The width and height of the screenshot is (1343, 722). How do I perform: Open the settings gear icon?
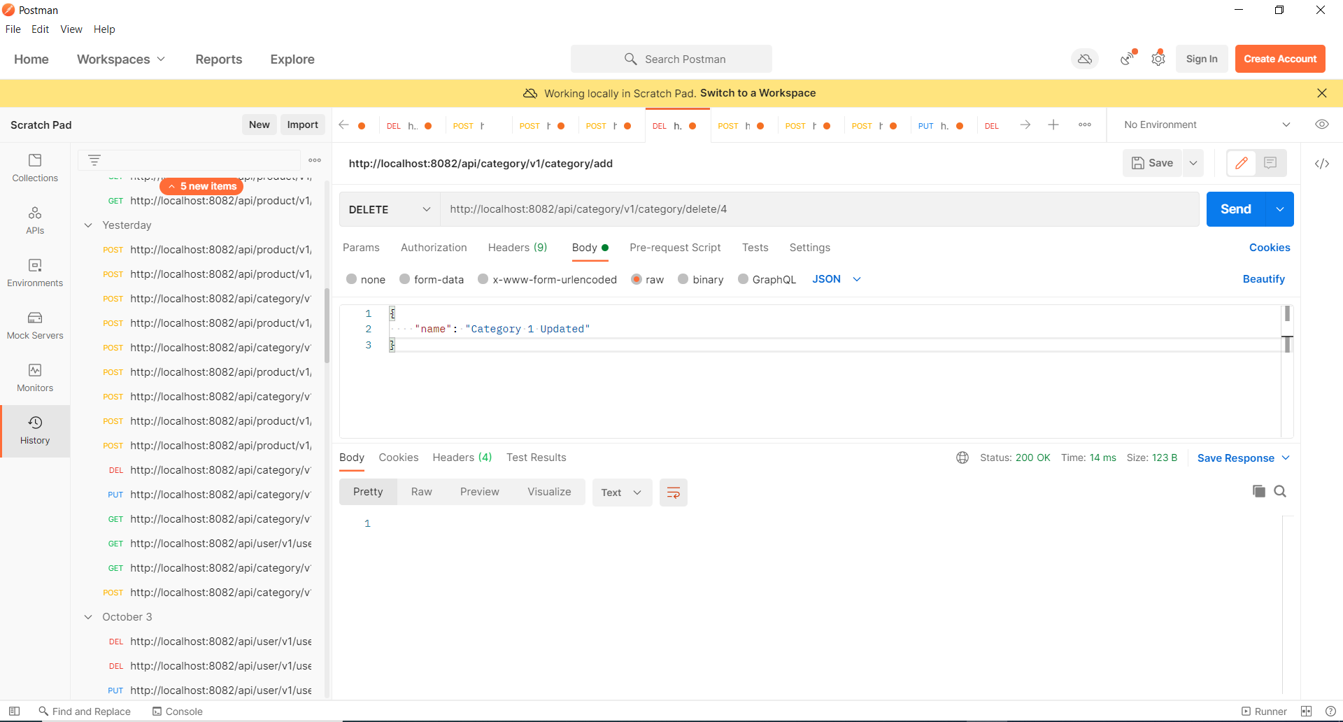pos(1158,59)
